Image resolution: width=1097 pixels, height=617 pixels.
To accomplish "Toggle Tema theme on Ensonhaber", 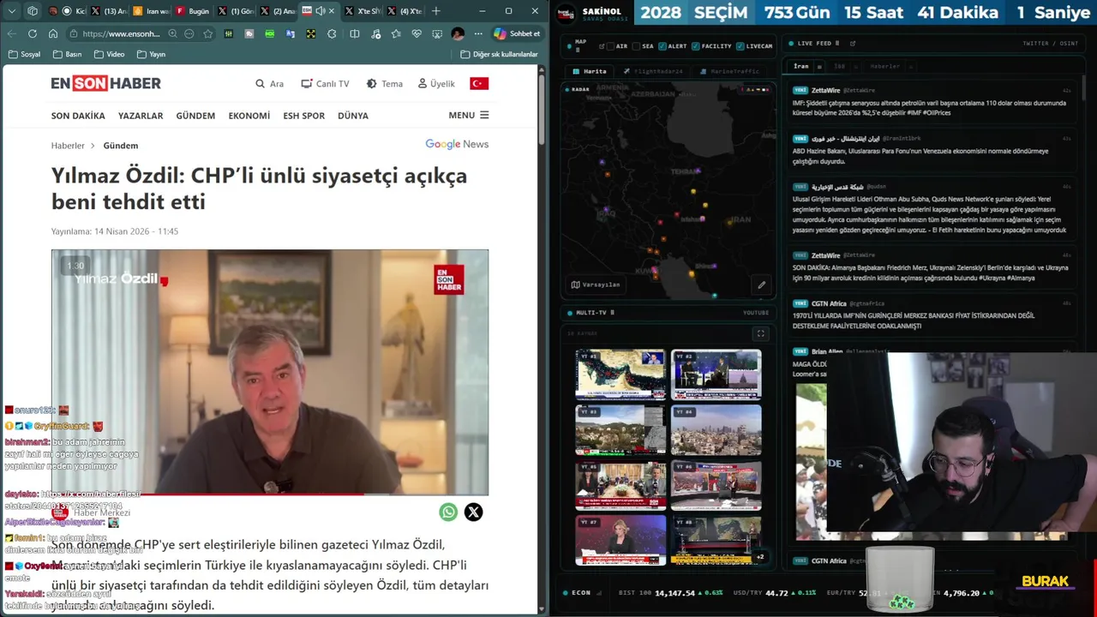I will click(384, 83).
